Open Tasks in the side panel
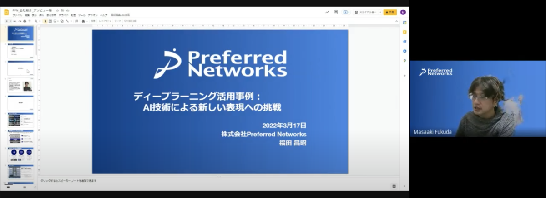546x198 pixels. pyautogui.click(x=404, y=42)
